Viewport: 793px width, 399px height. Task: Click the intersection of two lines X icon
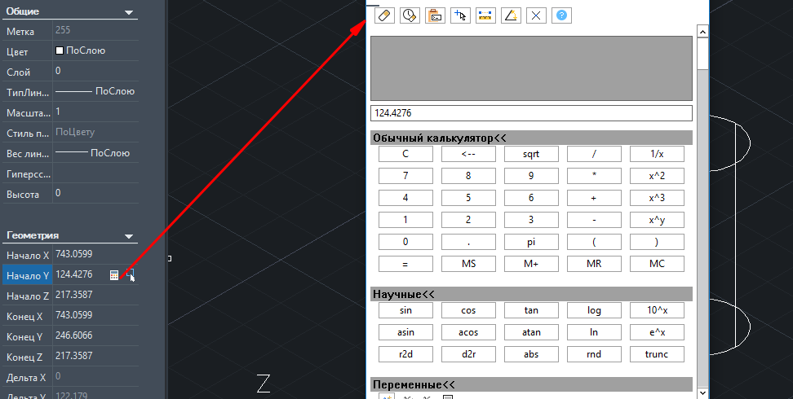536,15
